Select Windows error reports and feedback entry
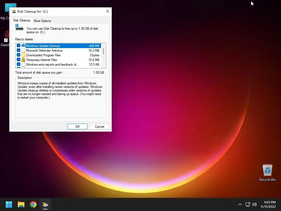Screen dimensions: 281x211 pyautogui.click(x=58, y=64)
